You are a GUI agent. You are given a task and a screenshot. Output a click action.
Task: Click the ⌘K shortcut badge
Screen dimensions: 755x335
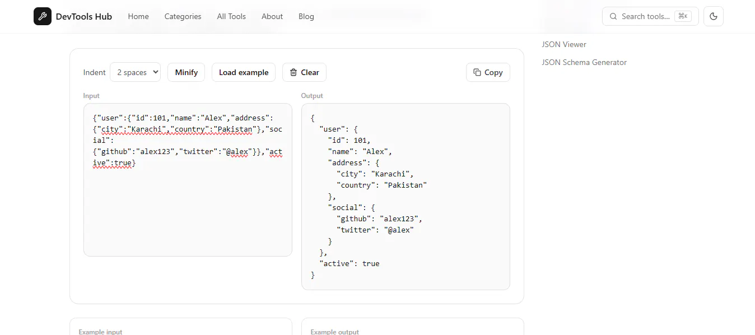point(683,16)
